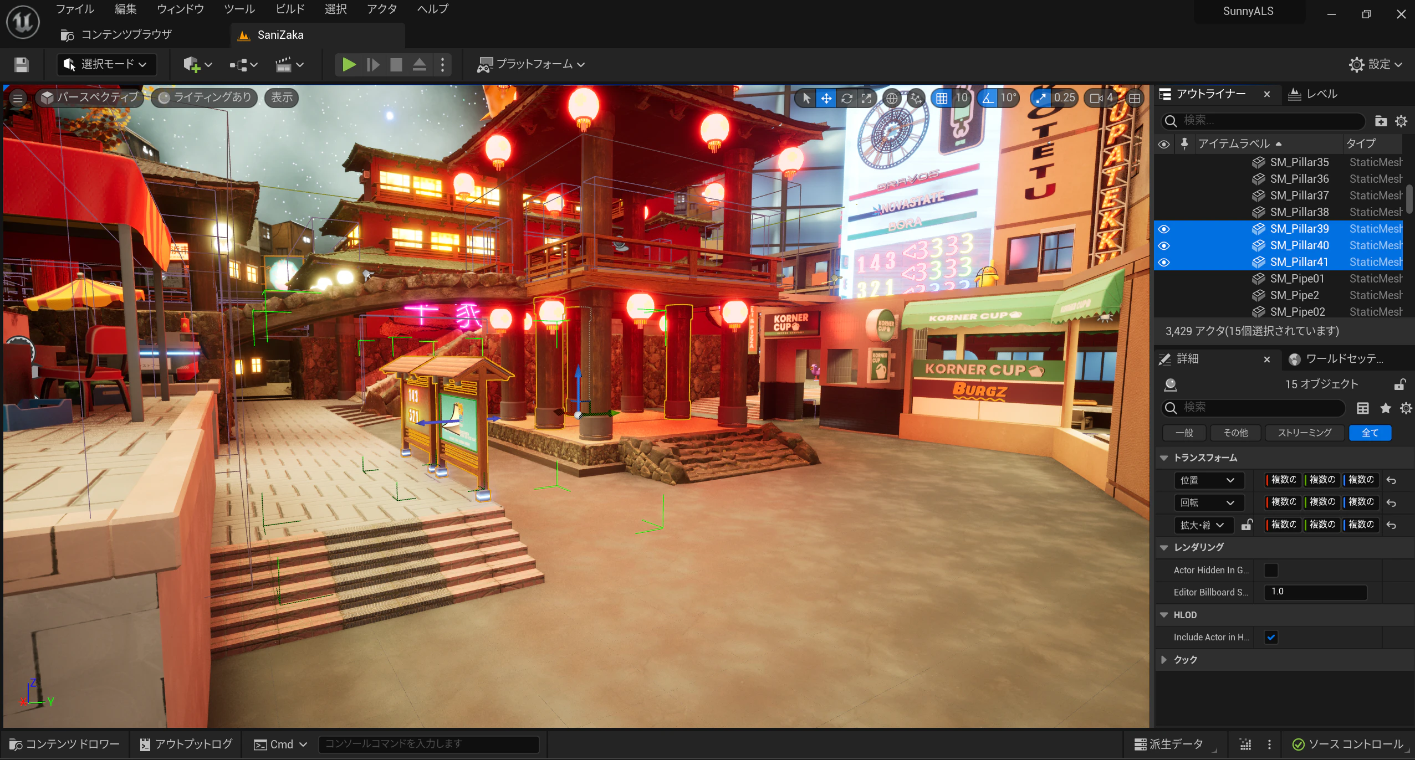Toggle the Actor Hidden In Game checkbox

pyautogui.click(x=1271, y=570)
